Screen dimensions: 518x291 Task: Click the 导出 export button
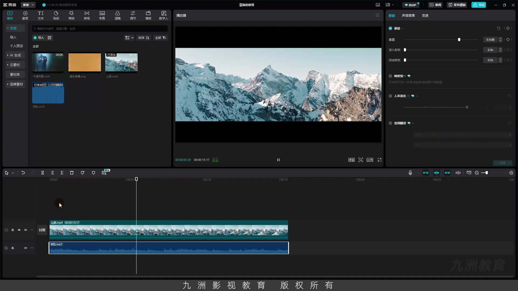coord(479,5)
